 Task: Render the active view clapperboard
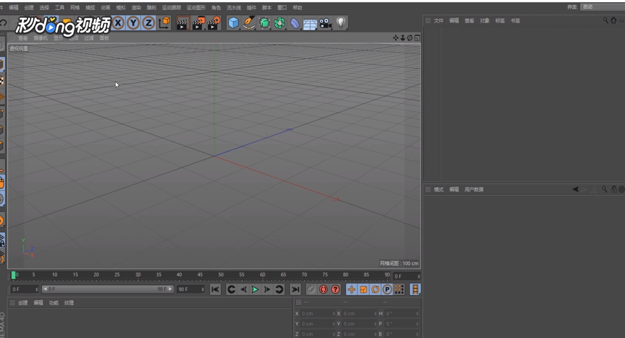coord(182,23)
